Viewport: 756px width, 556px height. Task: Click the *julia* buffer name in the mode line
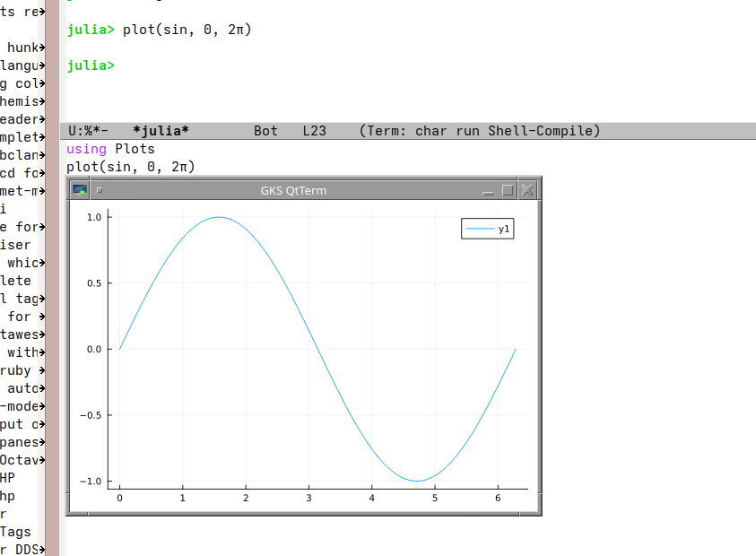[161, 131]
